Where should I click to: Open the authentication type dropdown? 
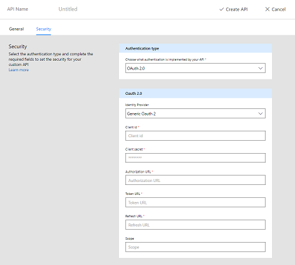click(x=195, y=68)
